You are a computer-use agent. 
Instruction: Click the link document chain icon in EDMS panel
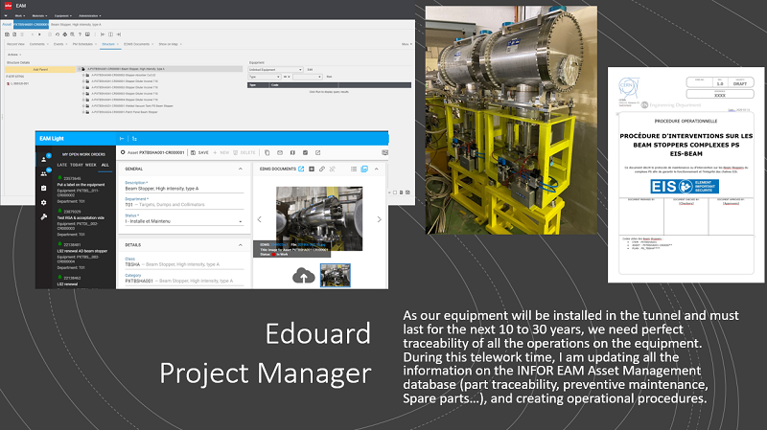pos(322,170)
